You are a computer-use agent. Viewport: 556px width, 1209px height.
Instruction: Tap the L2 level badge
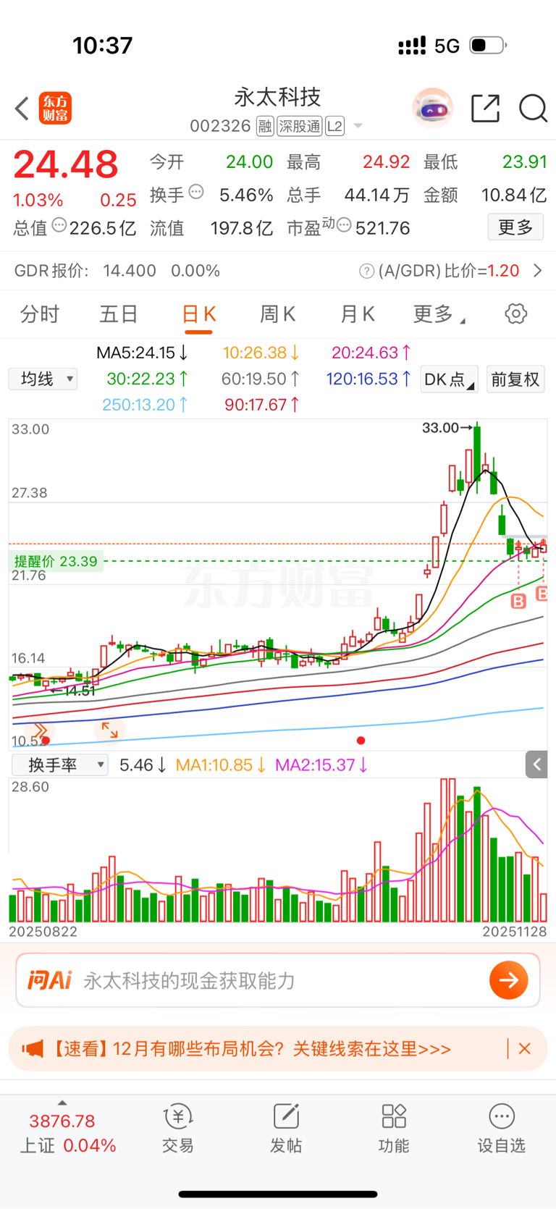pos(334,127)
